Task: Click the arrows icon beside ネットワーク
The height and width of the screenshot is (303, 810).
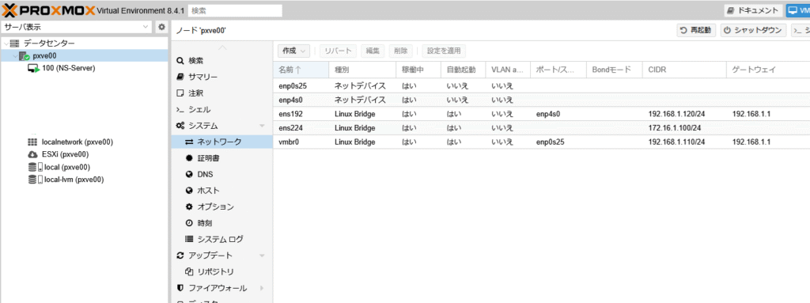Action: [x=189, y=142]
